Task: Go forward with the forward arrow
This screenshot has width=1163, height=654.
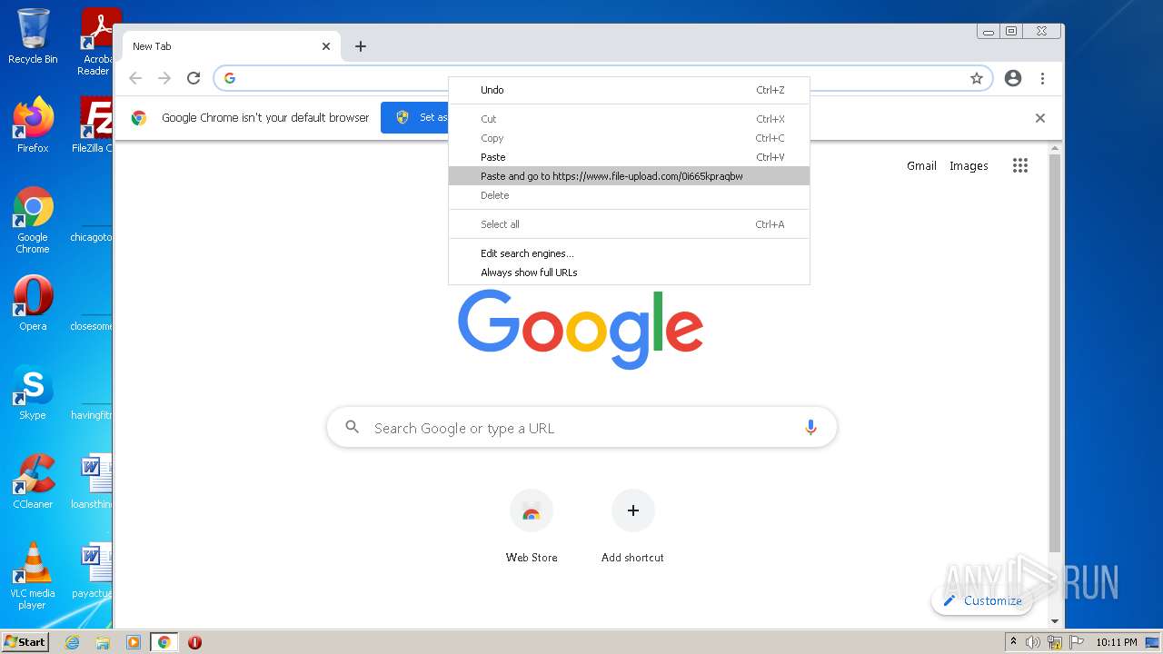Action: click(164, 78)
